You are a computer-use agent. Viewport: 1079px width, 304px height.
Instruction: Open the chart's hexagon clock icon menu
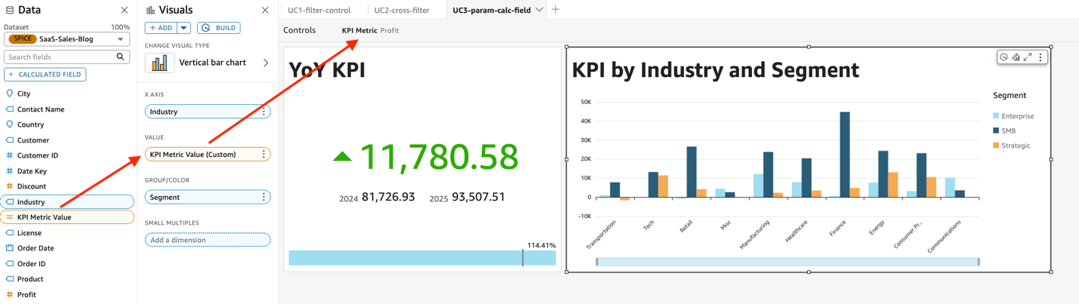coord(1003,57)
